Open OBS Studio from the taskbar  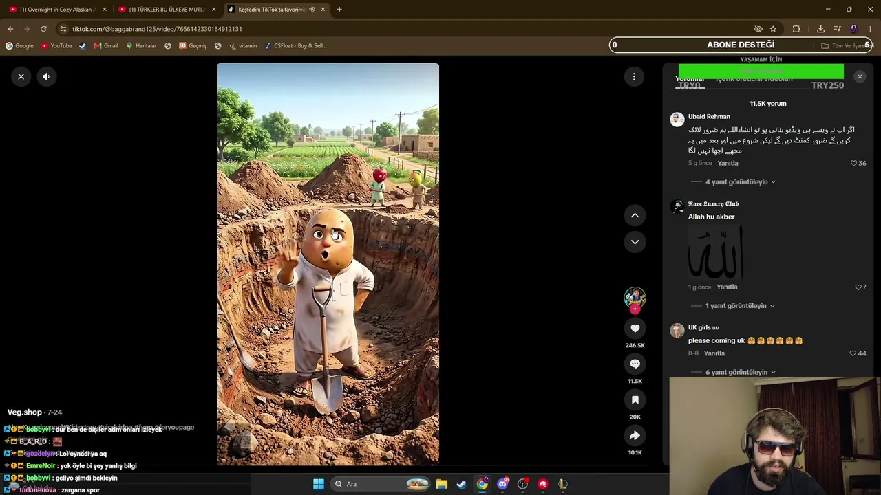(x=522, y=484)
